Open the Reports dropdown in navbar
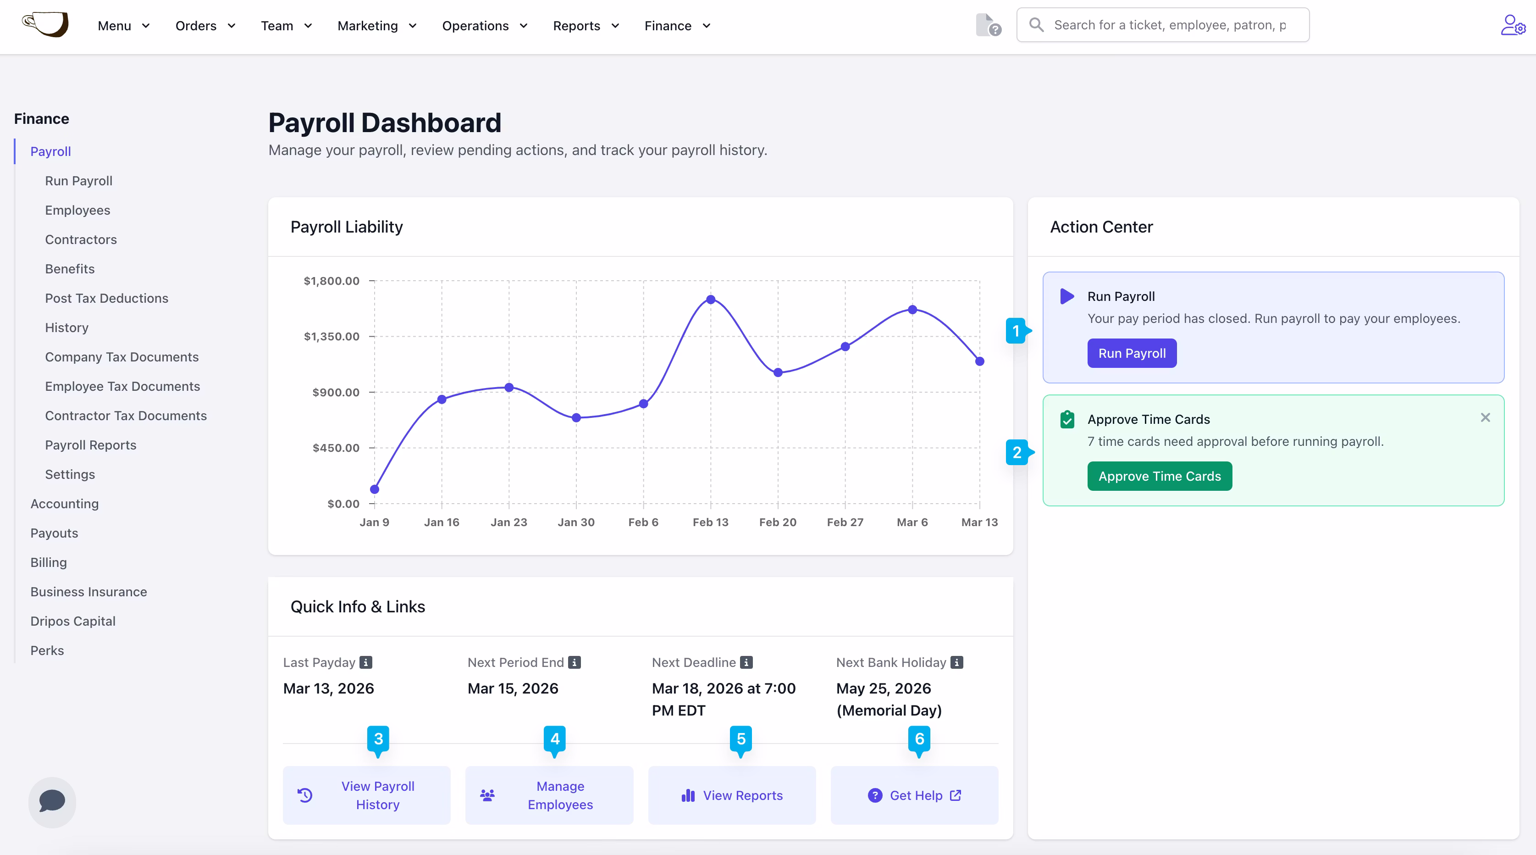 586,26
